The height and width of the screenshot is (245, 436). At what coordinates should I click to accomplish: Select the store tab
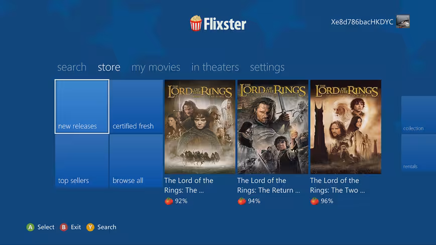point(109,67)
